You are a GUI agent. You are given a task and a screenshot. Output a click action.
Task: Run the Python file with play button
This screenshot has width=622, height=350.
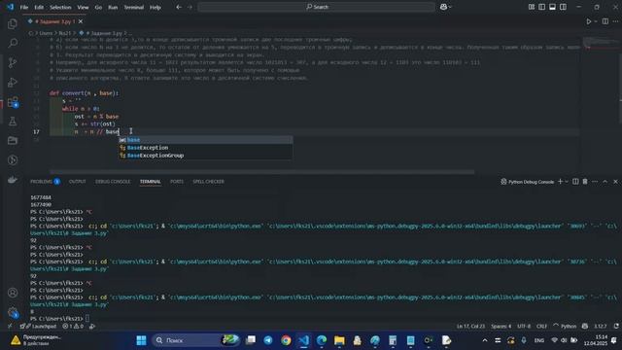click(589, 21)
